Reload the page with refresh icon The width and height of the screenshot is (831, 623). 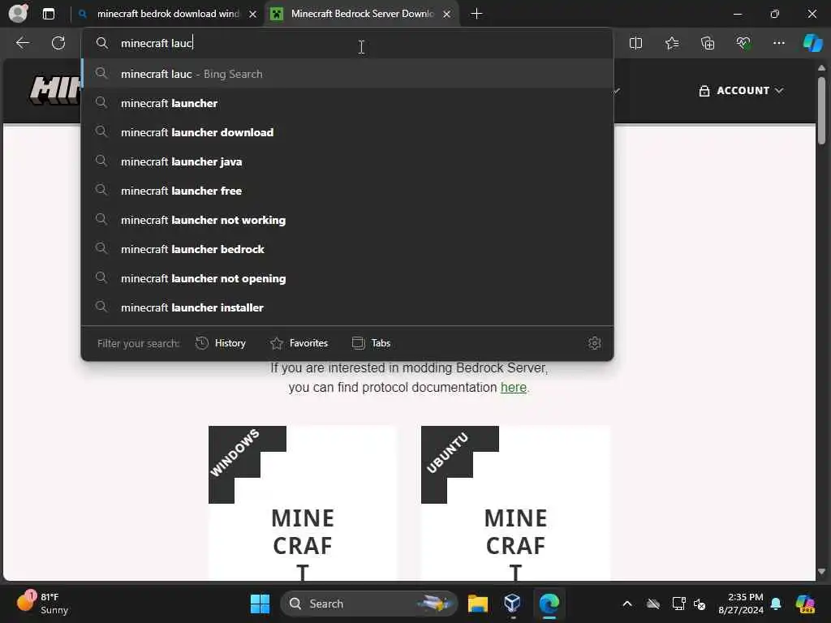click(58, 43)
